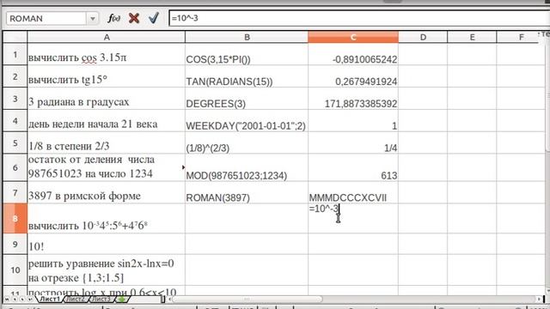Select highlighted column C header

353,37
